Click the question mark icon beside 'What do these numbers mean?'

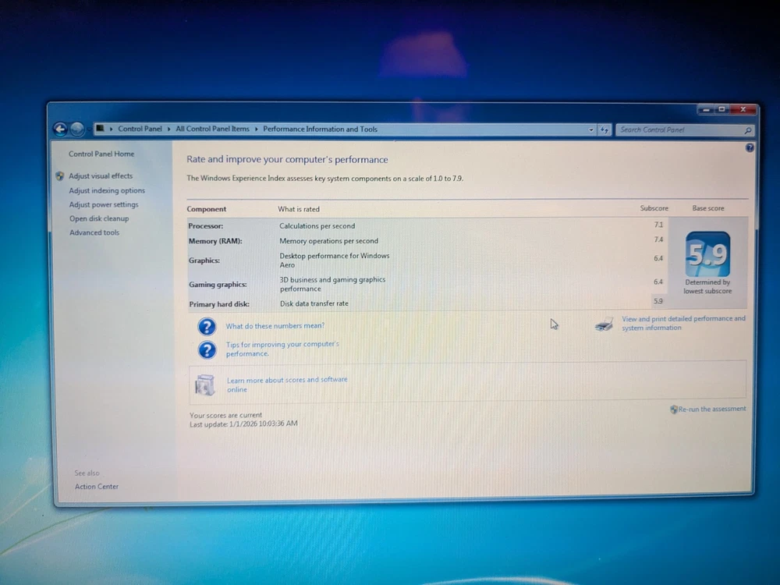[x=207, y=326]
